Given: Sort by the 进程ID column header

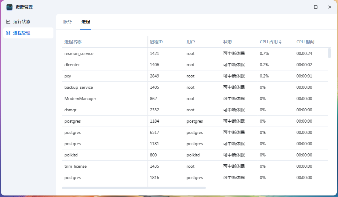Looking at the screenshot, I should [156, 42].
